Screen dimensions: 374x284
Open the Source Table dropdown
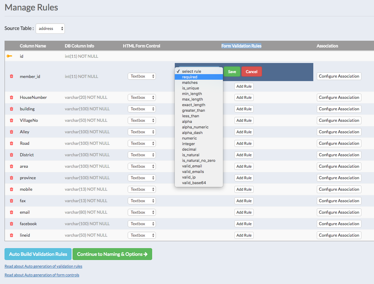point(50,29)
